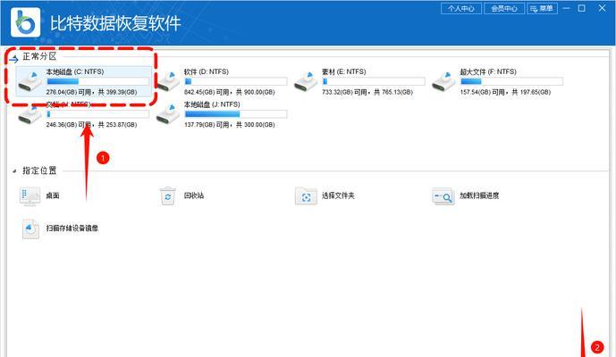Image resolution: width=616 pixels, height=357 pixels.
Task: Open 个人中心 personal center
Action: (461, 8)
